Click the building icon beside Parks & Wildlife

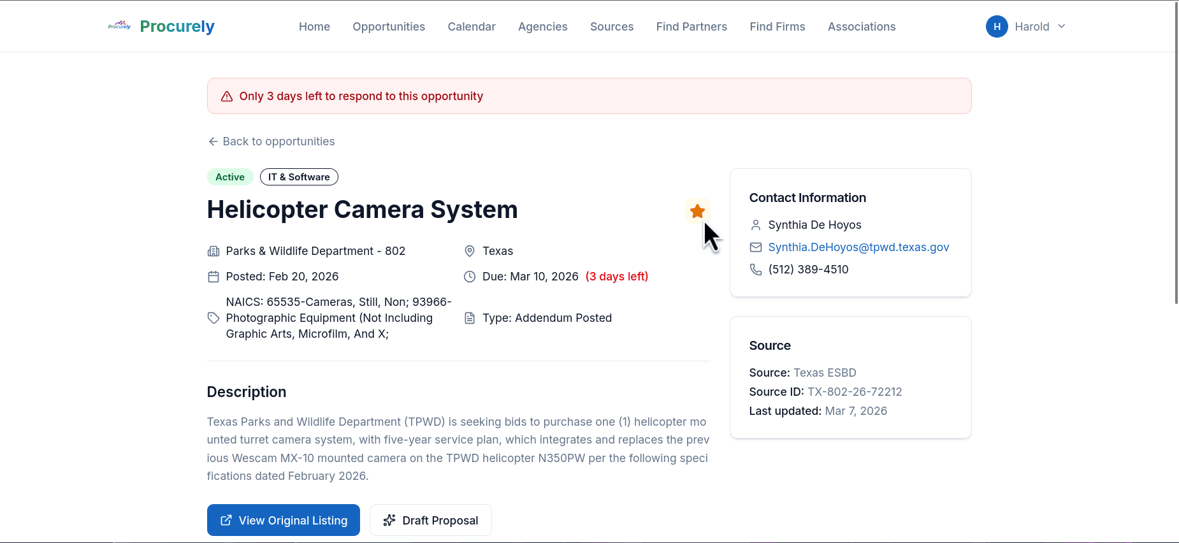coord(213,251)
